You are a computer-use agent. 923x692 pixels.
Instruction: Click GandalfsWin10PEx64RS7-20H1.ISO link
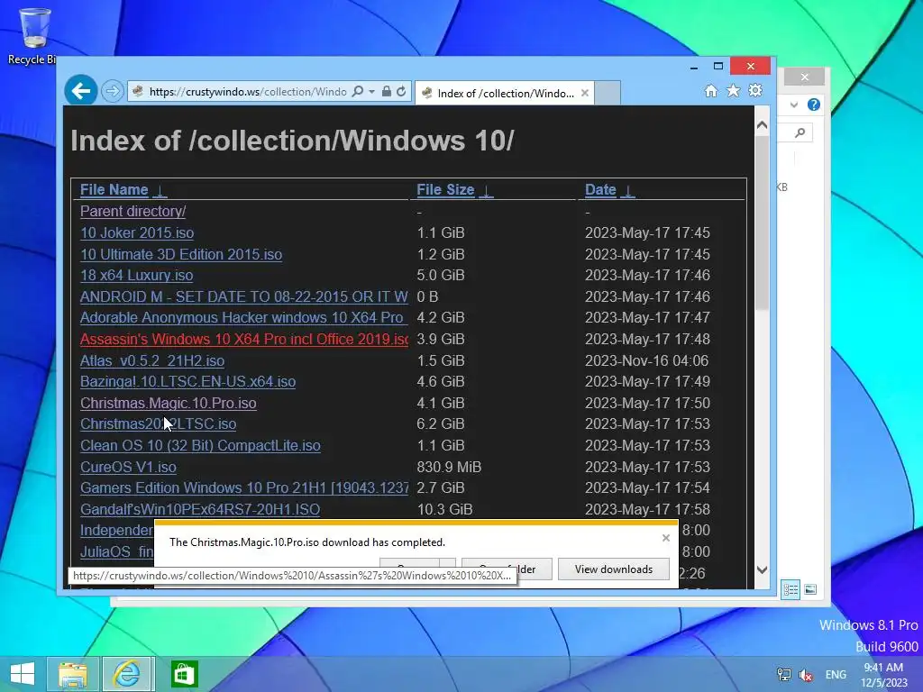tap(200, 510)
